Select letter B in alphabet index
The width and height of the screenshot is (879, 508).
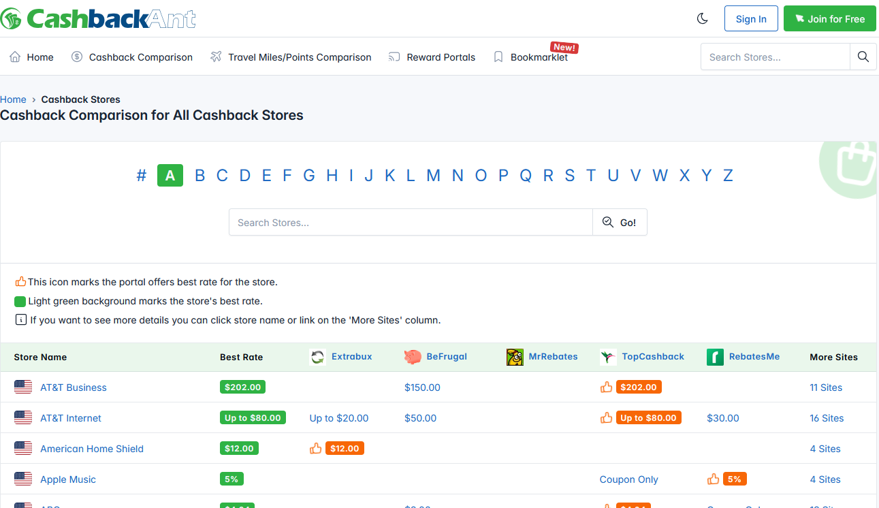[200, 176]
